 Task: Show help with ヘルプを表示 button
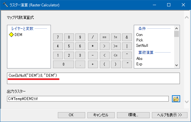click(170, 115)
